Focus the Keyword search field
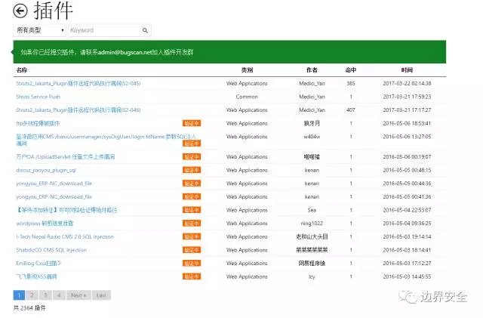The height and width of the screenshot is (318, 483). click(x=105, y=30)
